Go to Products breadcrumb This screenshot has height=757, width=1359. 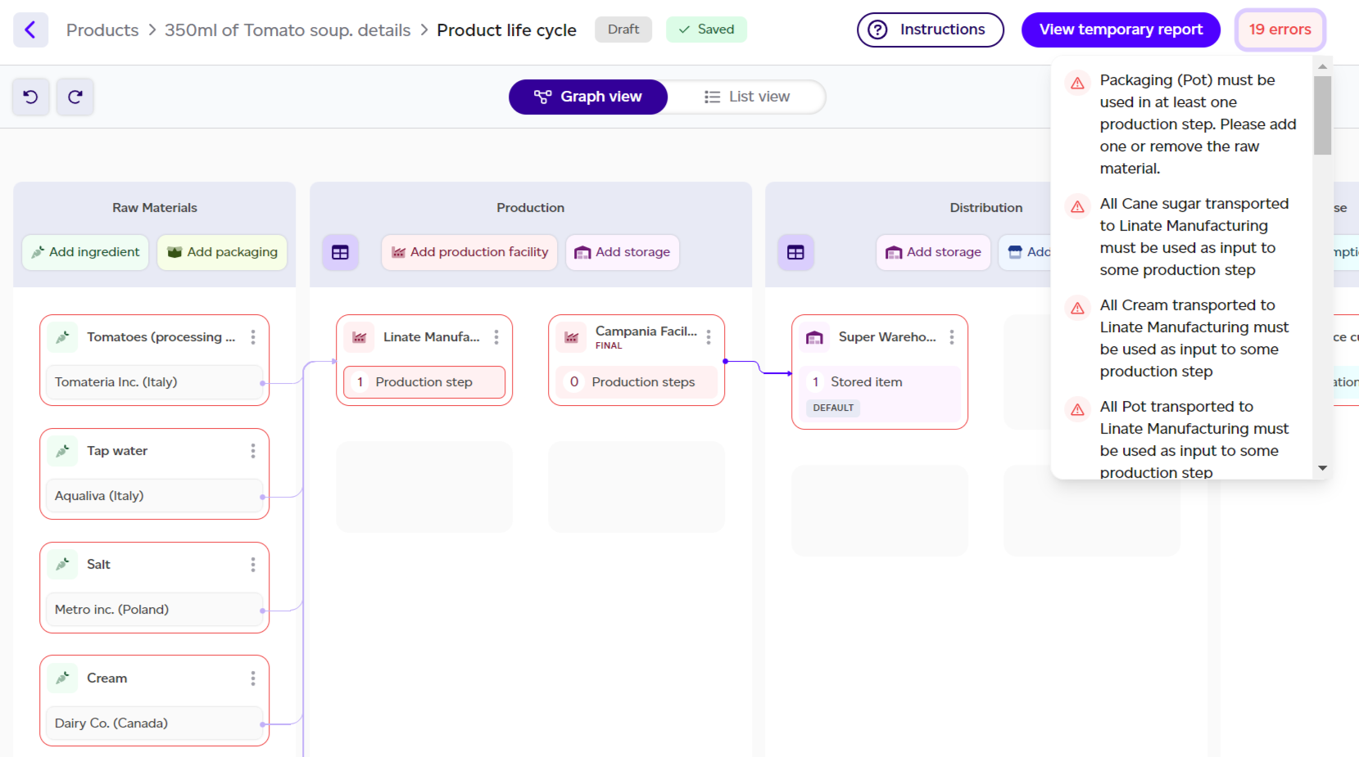pyautogui.click(x=102, y=30)
